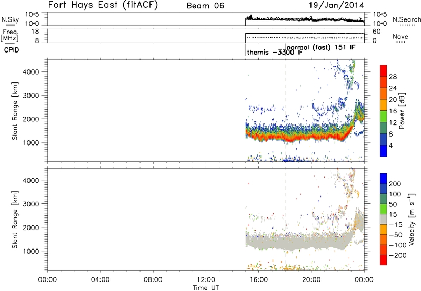
Task: Click the 'Fort Hays East (fitACF)' title
Action: click(103, 5)
